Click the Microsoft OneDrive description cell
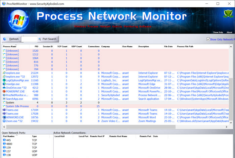235x158 pixels. pyautogui.click(x=149, y=88)
